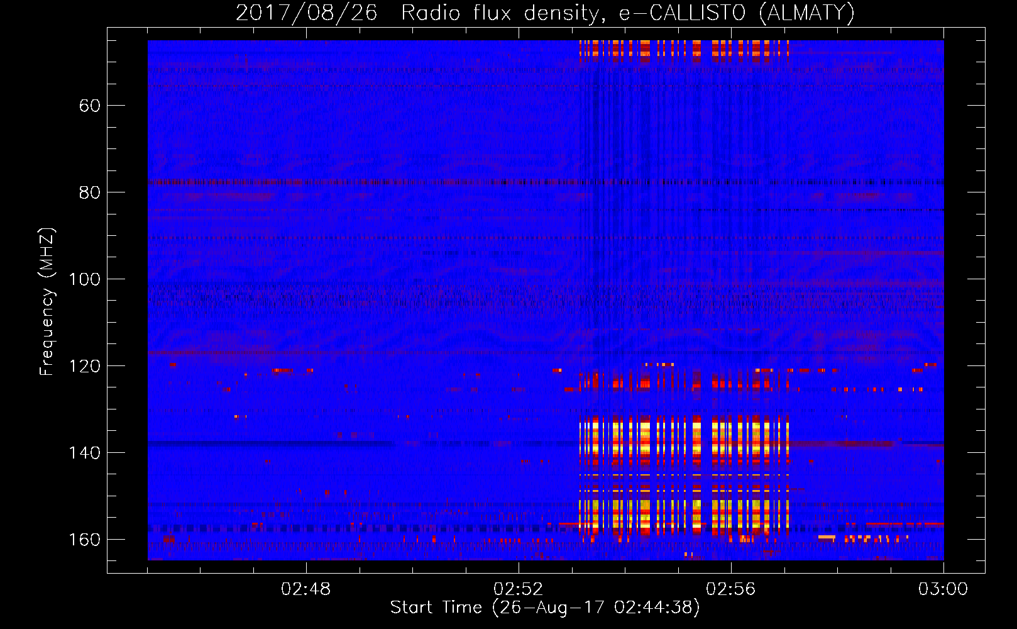This screenshot has height=629, width=1017.
Task: Click the red burst band at top of spectrogram
Action: click(684, 50)
